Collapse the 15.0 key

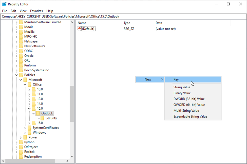pyautogui.click(x=29, y=109)
